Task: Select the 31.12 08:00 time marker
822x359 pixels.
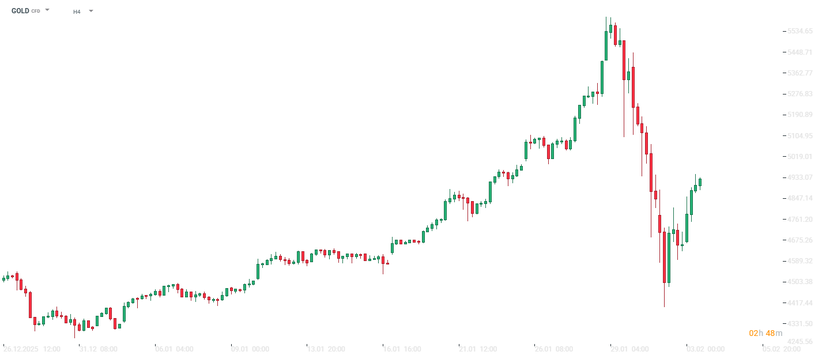Action: tap(98, 349)
